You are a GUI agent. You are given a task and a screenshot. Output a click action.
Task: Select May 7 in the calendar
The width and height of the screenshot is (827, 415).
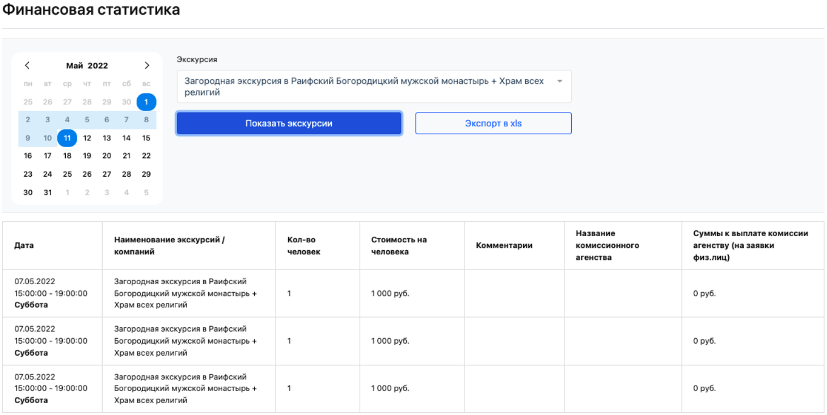click(x=126, y=120)
